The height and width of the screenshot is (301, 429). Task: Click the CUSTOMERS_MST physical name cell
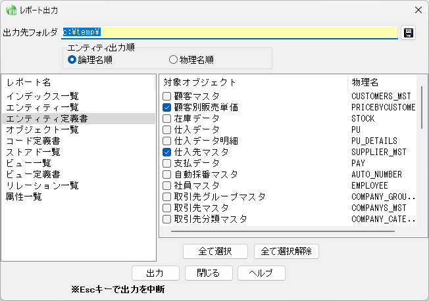381,96
